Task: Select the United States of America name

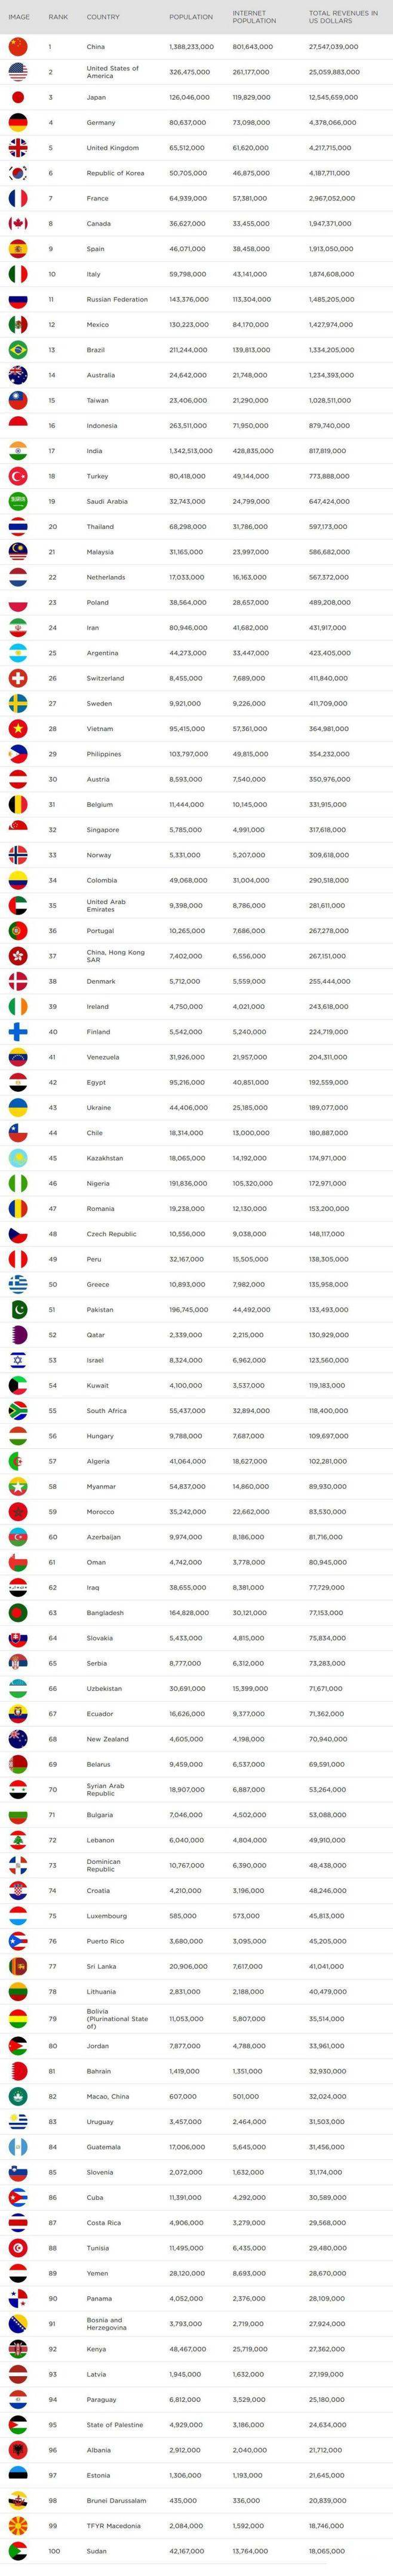Action: point(113,72)
